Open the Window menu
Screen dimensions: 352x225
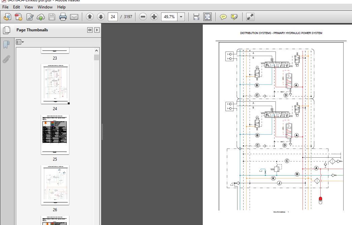[45, 7]
